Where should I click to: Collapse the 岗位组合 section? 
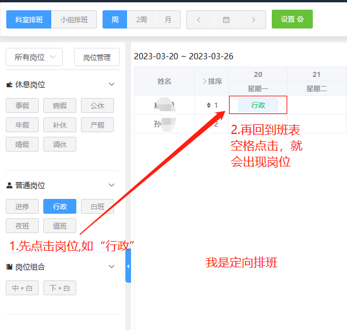click(x=112, y=267)
